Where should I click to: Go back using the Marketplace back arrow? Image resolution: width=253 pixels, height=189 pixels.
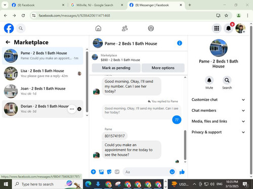pos(8,42)
